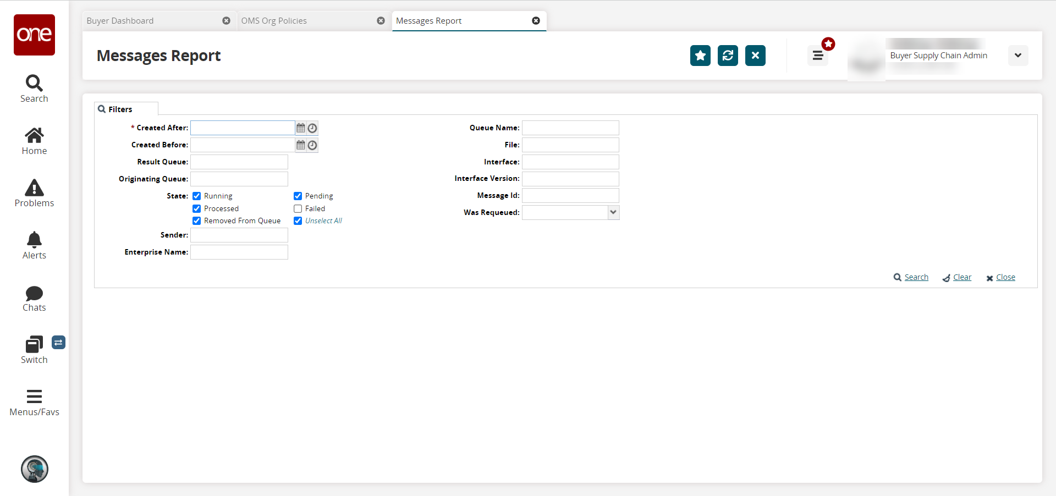The height and width of the screenshot is (496, 1056).
Task: Click the Originating Queue input
Action: [239, 179]
